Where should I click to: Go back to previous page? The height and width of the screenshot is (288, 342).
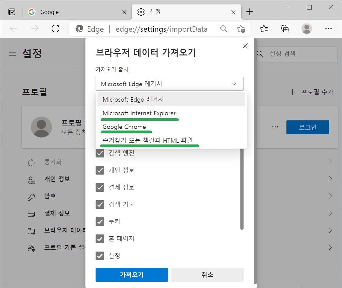click(x=14, y=29)
